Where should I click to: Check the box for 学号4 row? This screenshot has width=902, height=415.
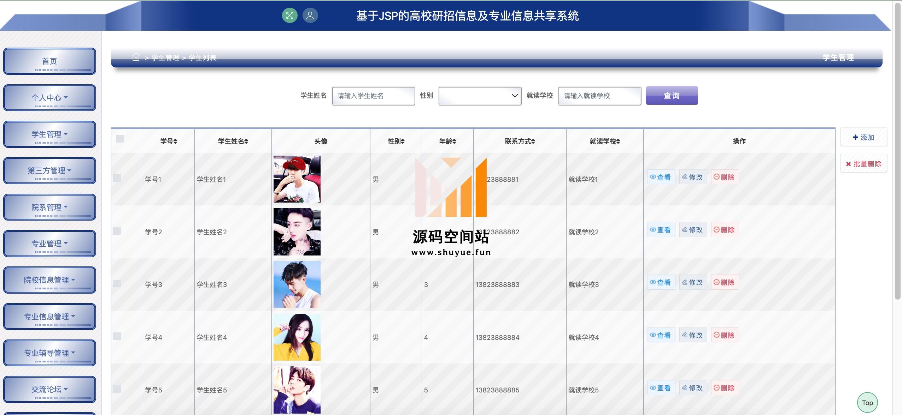coord(117,336)
